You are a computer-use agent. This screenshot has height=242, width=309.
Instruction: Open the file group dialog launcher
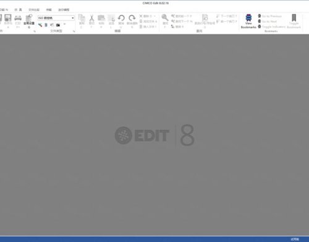(x=35, y=31)
